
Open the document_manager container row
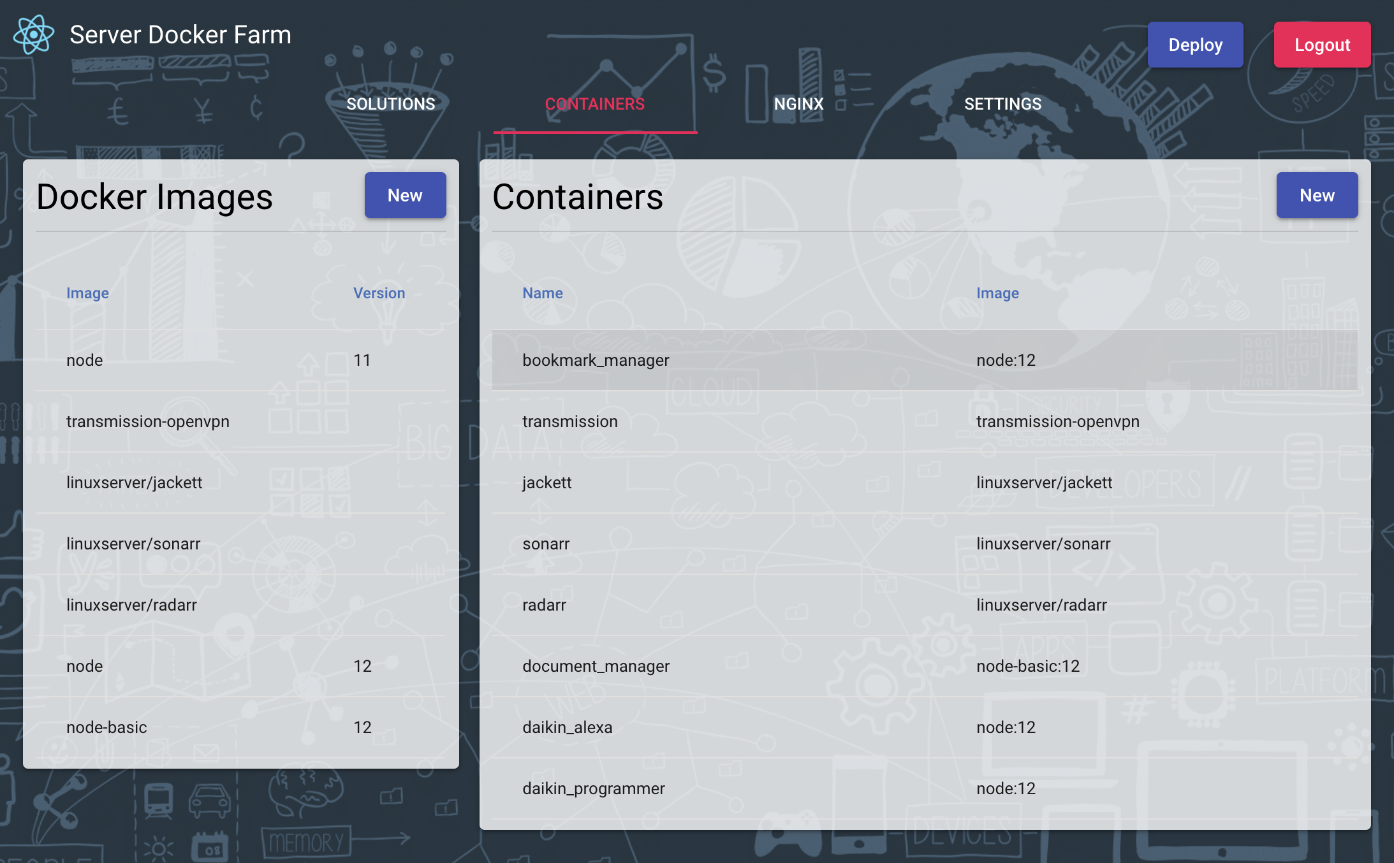click(925, 666)
